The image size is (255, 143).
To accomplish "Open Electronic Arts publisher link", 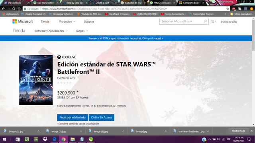I will 66,78.
